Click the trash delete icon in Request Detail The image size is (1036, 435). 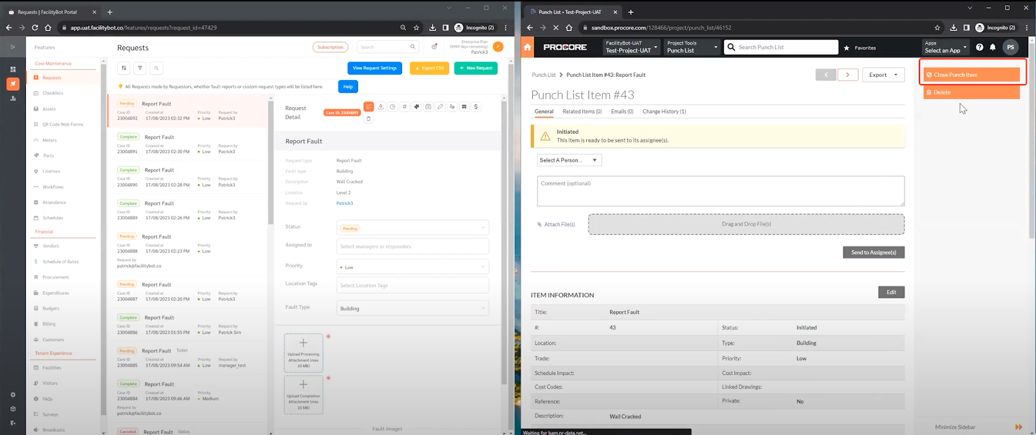tap(368, 118)
